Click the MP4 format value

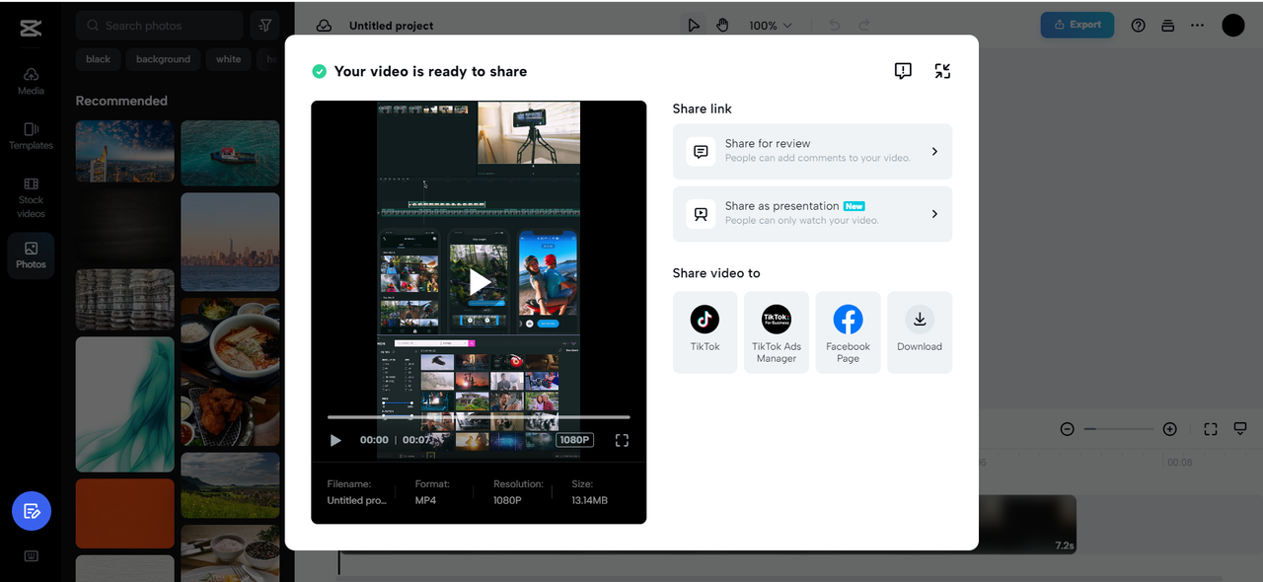tap(425, 500)
